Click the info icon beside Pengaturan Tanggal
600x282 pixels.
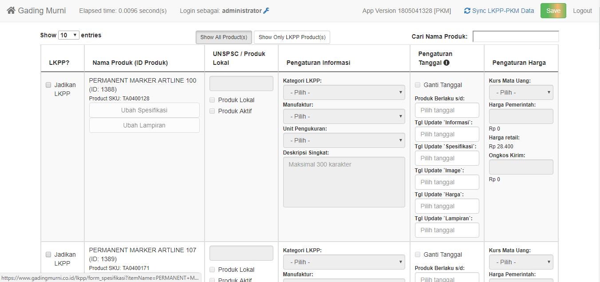446,63
